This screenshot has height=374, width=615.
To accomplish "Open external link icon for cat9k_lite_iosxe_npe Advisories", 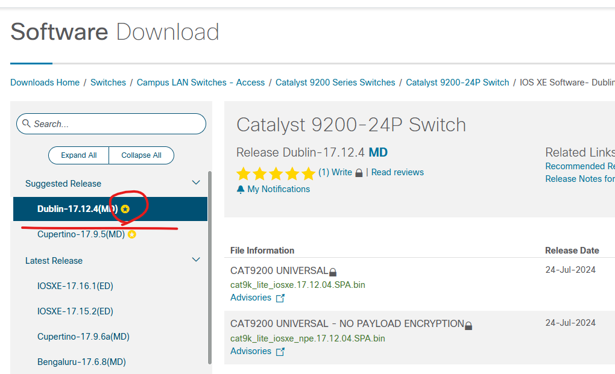I will coord(280,352).
